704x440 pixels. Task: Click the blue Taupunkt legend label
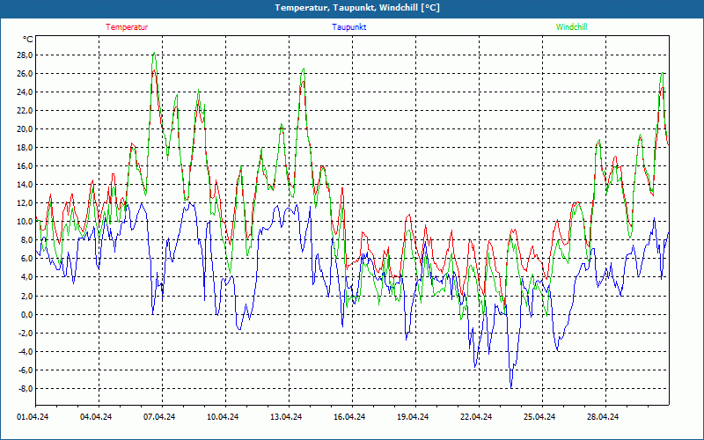coord(348,27)
